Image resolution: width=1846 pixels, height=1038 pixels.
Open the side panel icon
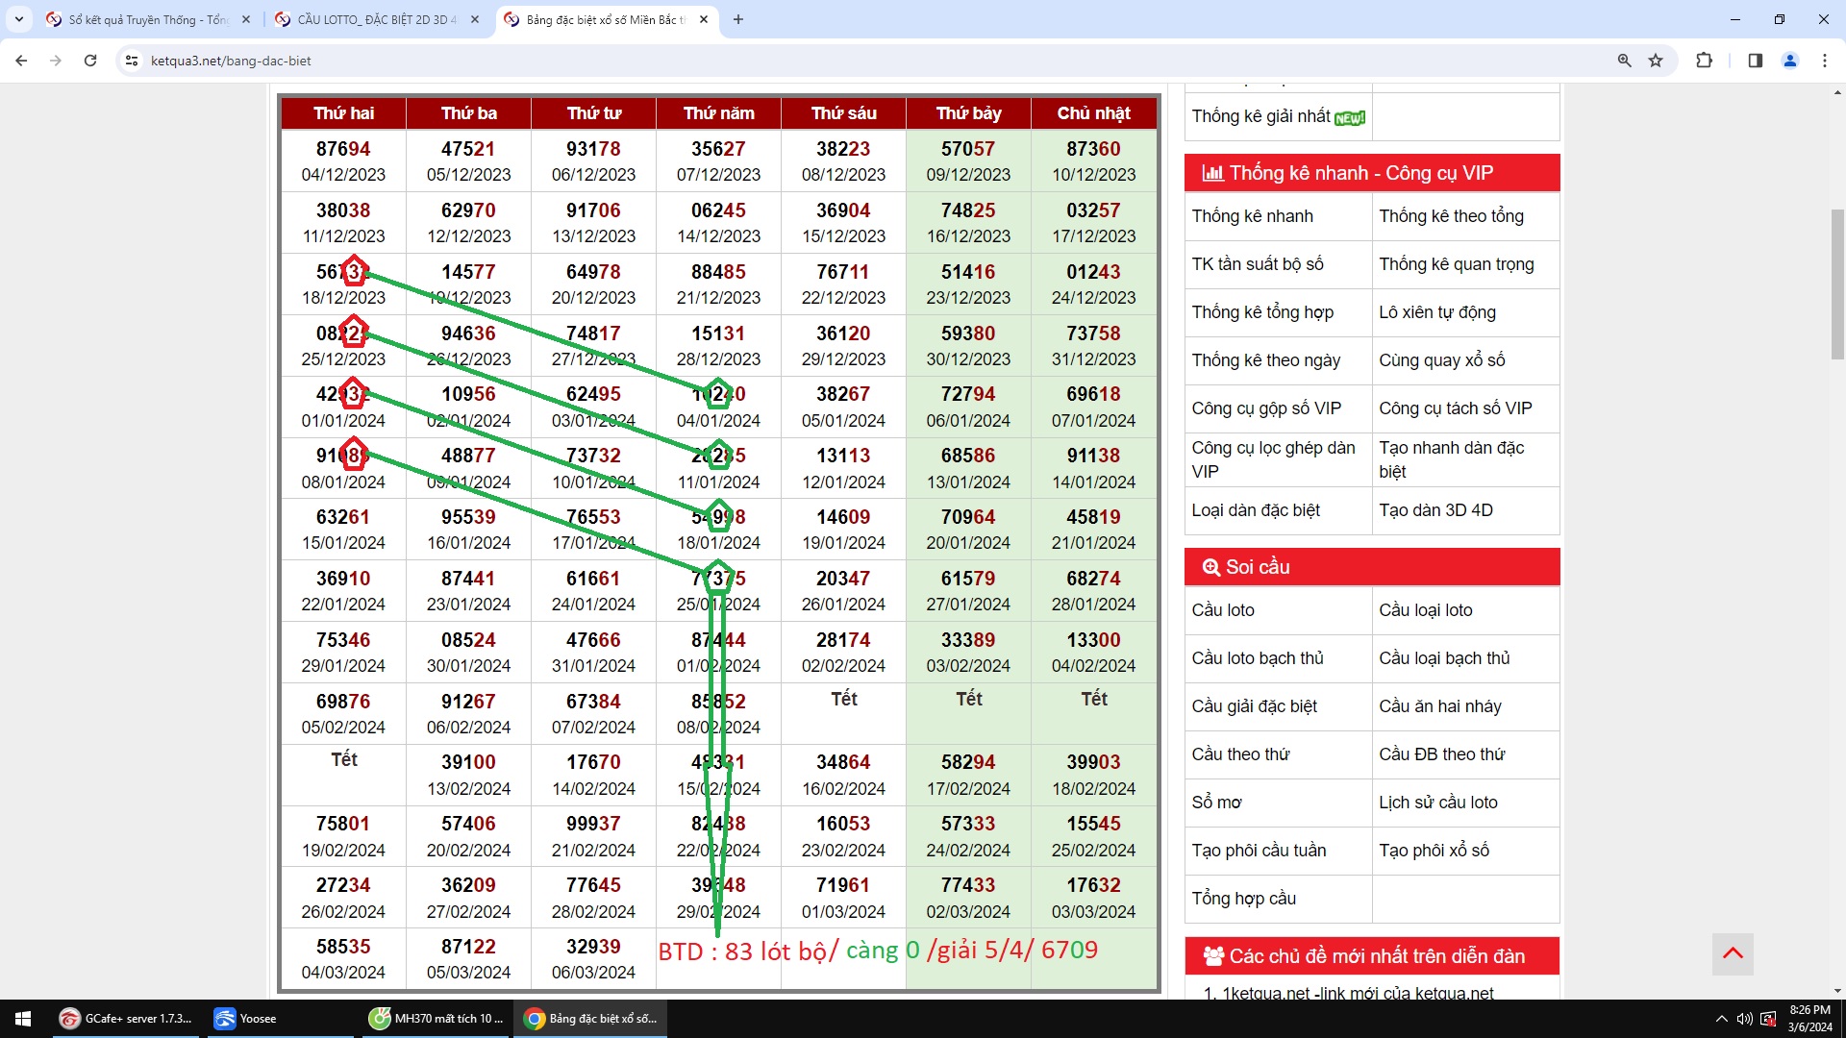pos(1755,61)
